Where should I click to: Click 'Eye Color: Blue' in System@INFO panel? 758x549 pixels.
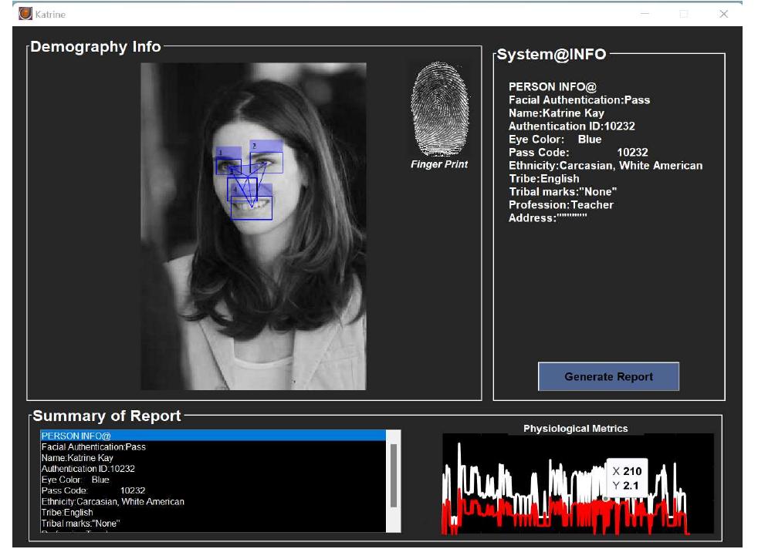tap(555, 139)
